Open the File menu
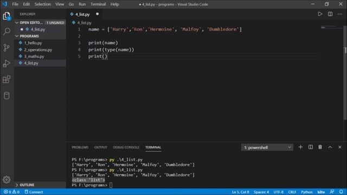Viewport: 347px width, 195px height. (x=15, y=4)
